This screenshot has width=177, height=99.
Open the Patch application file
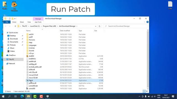pyautogui.click(x=31, y=80)
